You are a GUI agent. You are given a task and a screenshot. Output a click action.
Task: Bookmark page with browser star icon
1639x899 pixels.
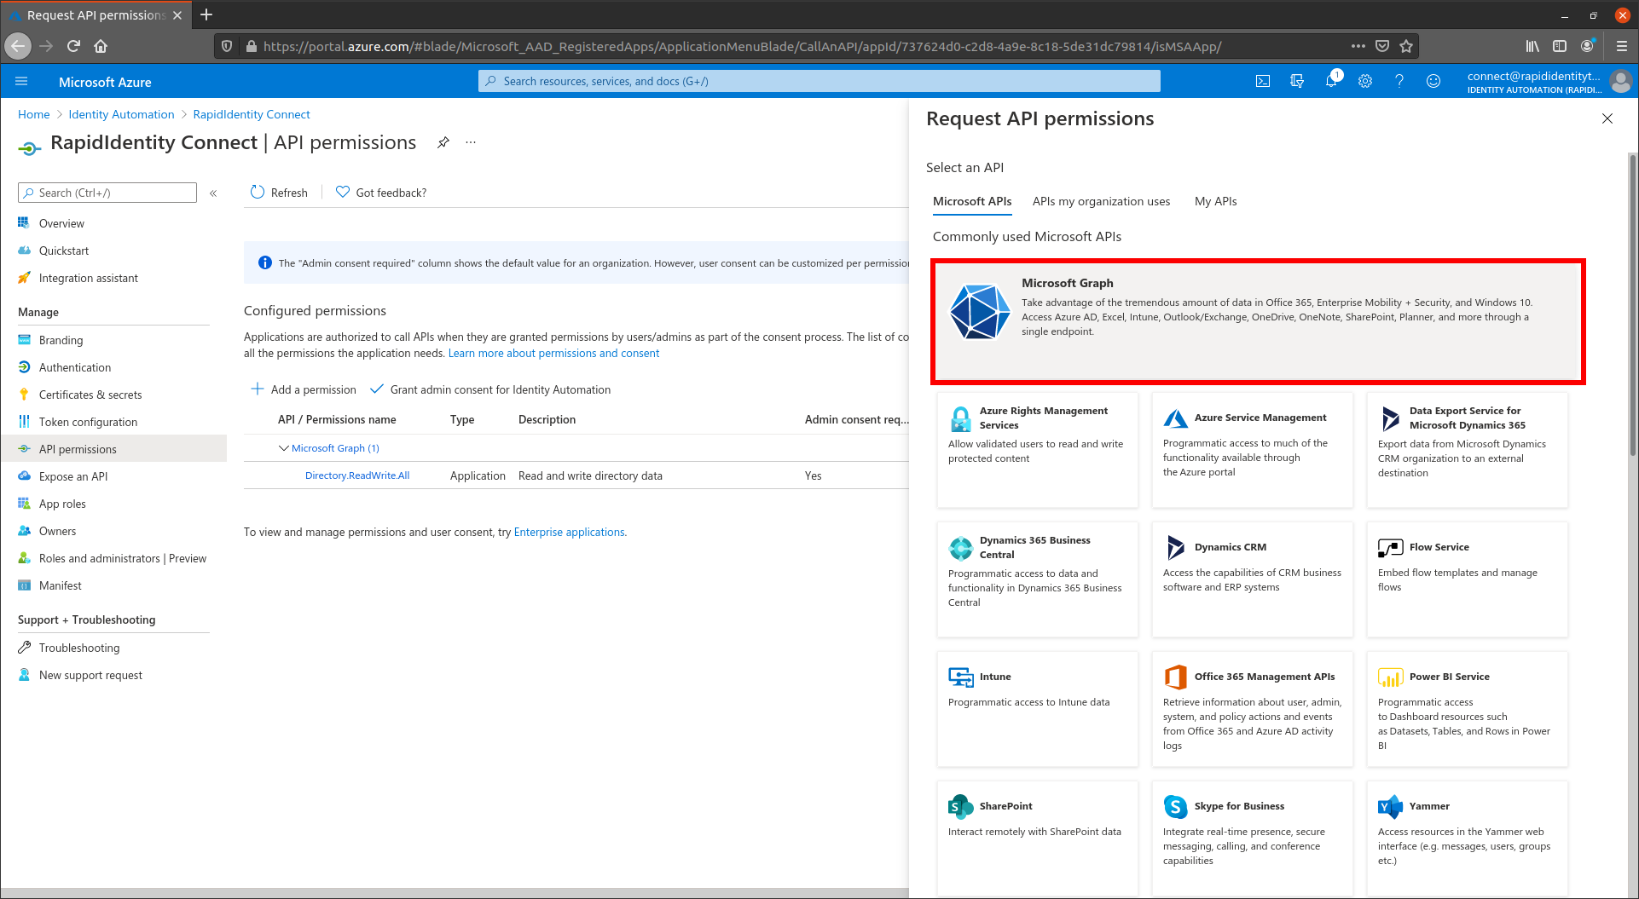point(1406,46)
